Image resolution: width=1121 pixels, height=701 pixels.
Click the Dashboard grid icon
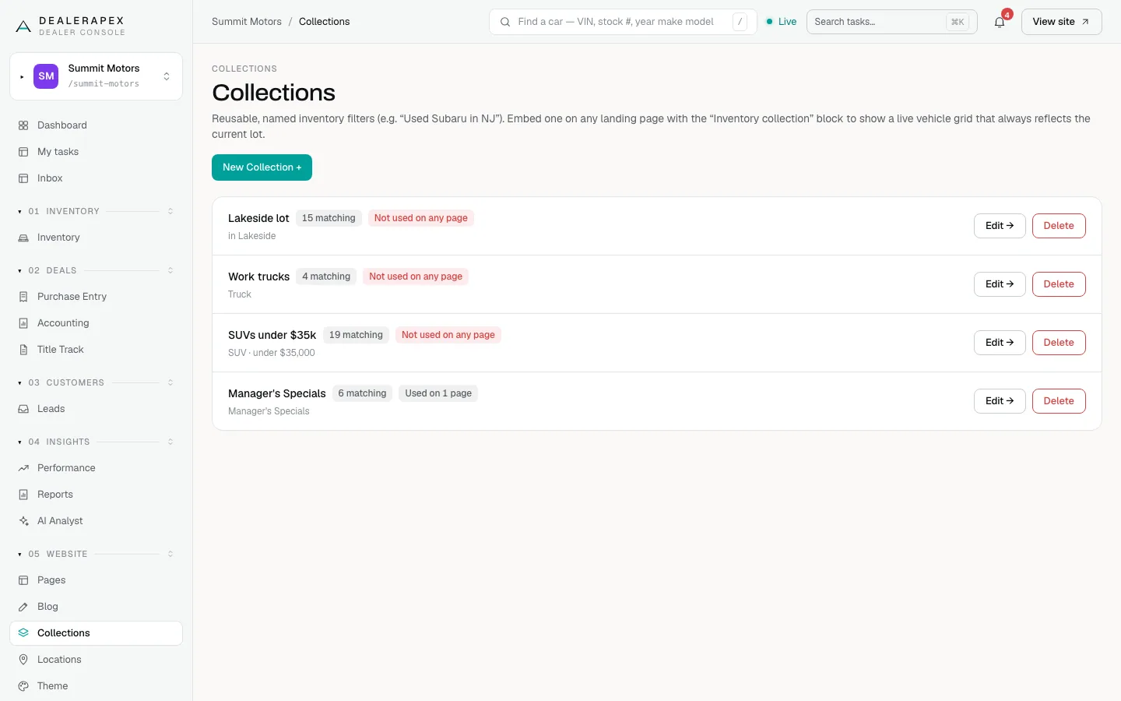tap(23, 125)
